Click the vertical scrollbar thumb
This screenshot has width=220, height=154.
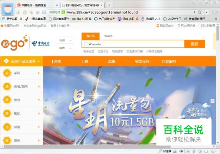(x=218, y=33)
